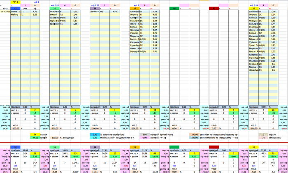Select the "кф 1,81" label

(95, 5)
